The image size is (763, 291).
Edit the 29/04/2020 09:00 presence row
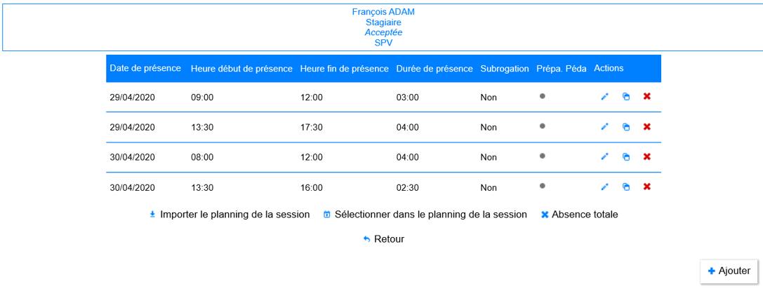click(x=604, y=97)
